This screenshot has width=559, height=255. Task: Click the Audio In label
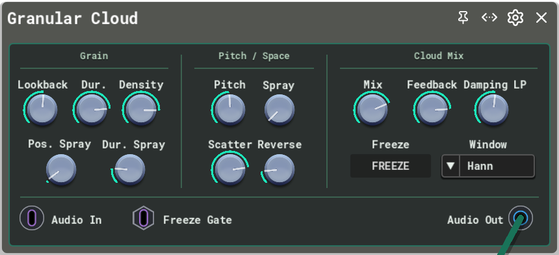coord(77,220)
